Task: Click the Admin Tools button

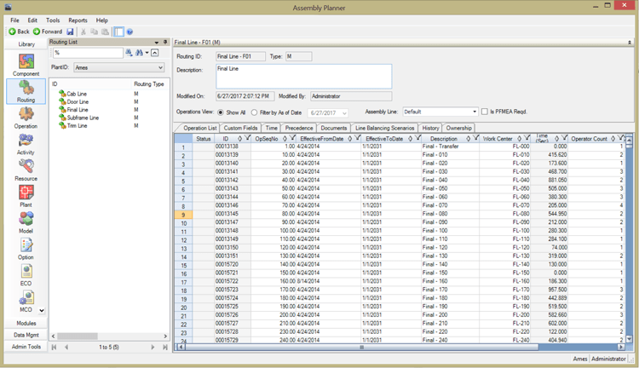Action: click(26, 347)
